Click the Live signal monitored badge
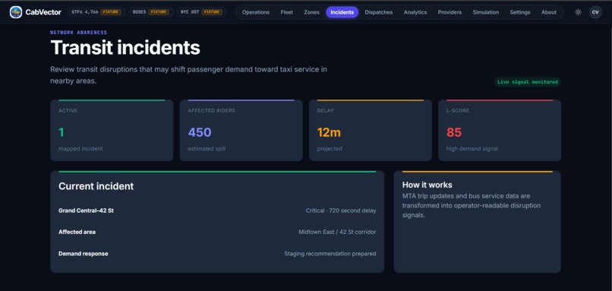The height and width of the screenshot is (291, 612). 527,82
